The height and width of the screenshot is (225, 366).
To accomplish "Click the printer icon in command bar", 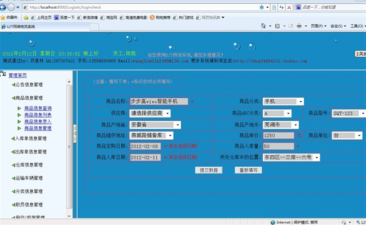I will [299, 26].
